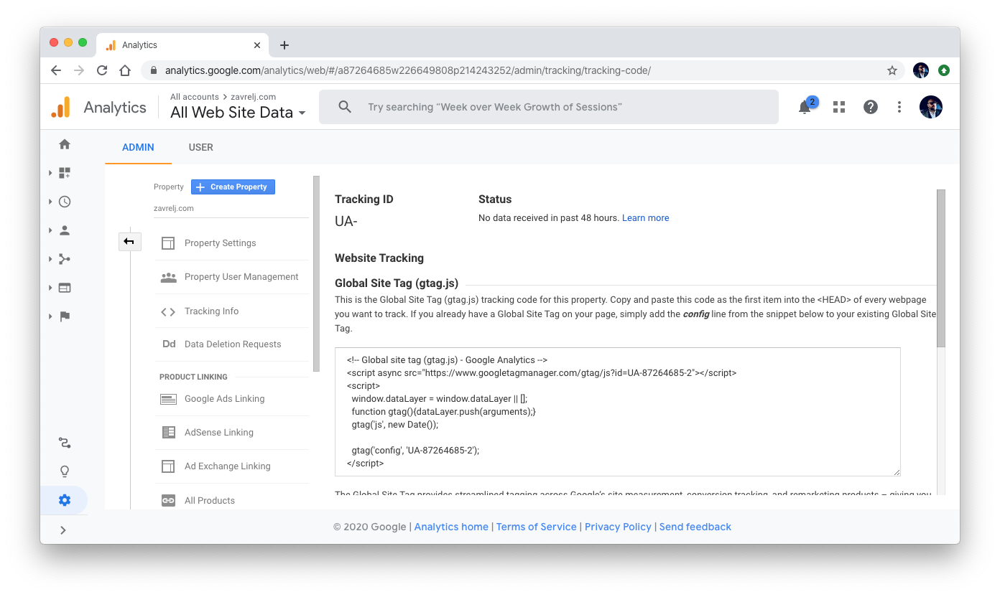Open a new browser tab

(284, 45)
